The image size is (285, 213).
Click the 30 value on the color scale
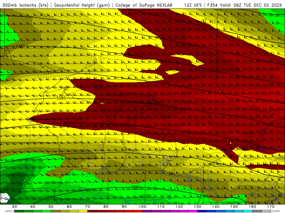pos(14,207)
